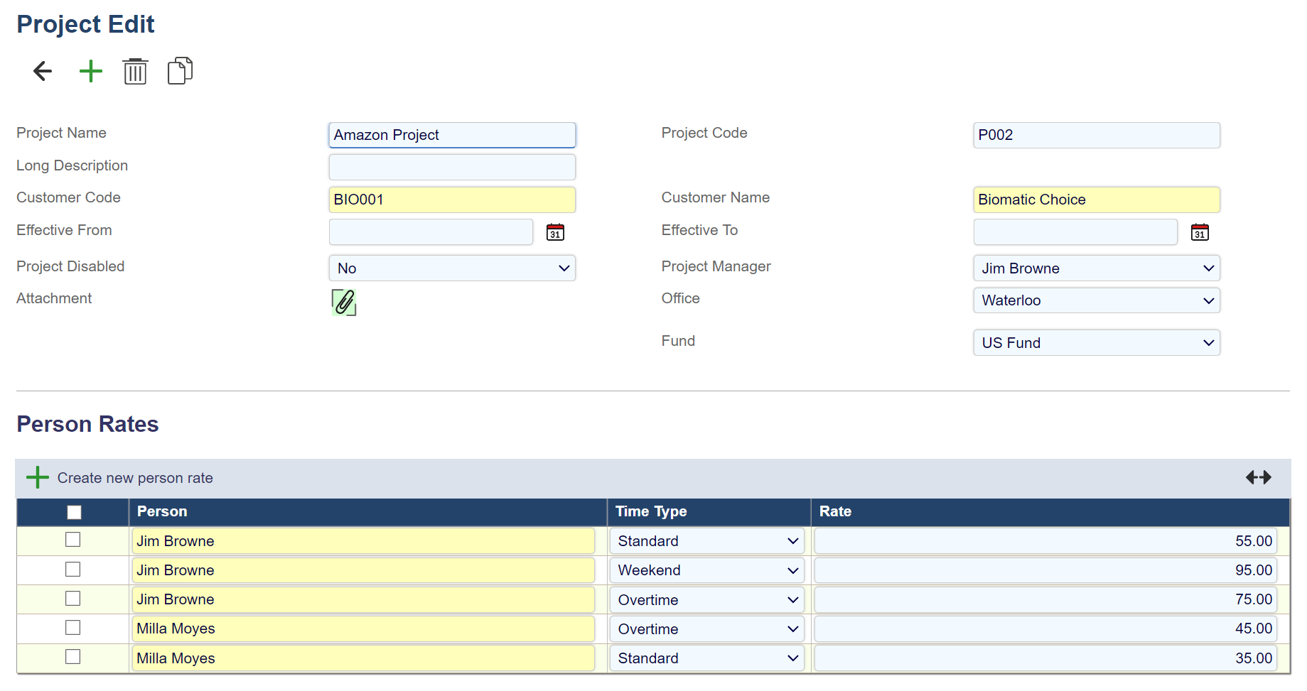
Task: Click the green plus add project icon
Action: click(90, 71)
